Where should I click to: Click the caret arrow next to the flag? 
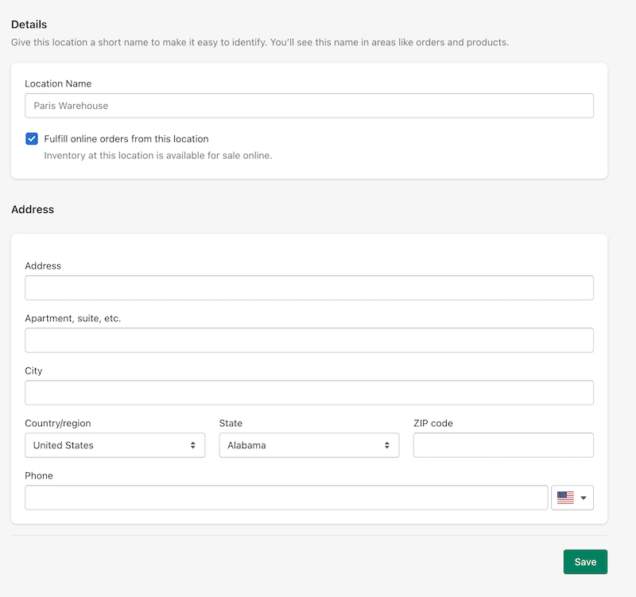point(584,498)
